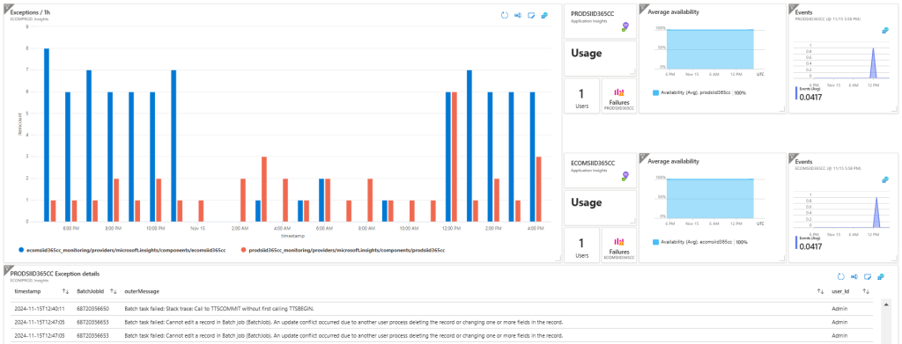This screenshot has height=344, width=902.
Task: Click the megaphone icon on Exceptions / 1h tile
Action: (518, 15)
